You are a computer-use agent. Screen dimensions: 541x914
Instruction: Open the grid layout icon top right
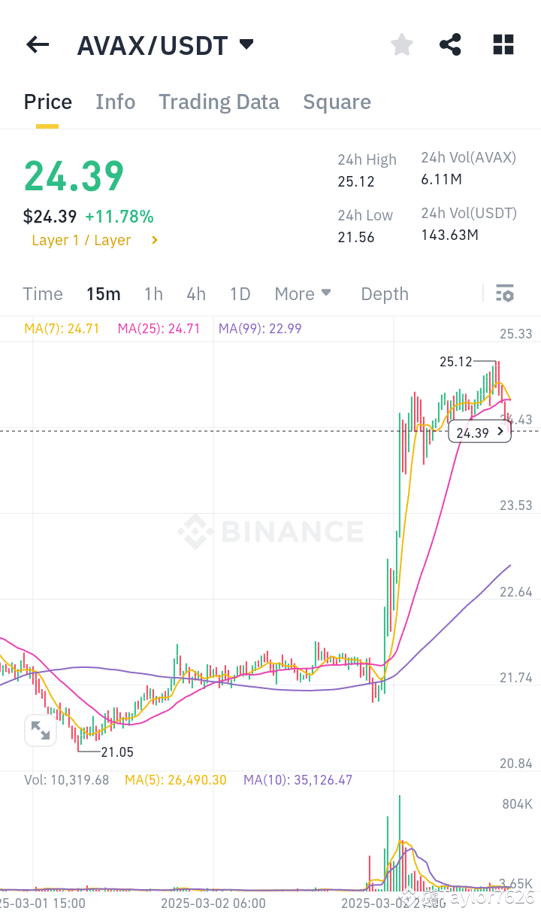pyautogui.click(x=503, y=44)
